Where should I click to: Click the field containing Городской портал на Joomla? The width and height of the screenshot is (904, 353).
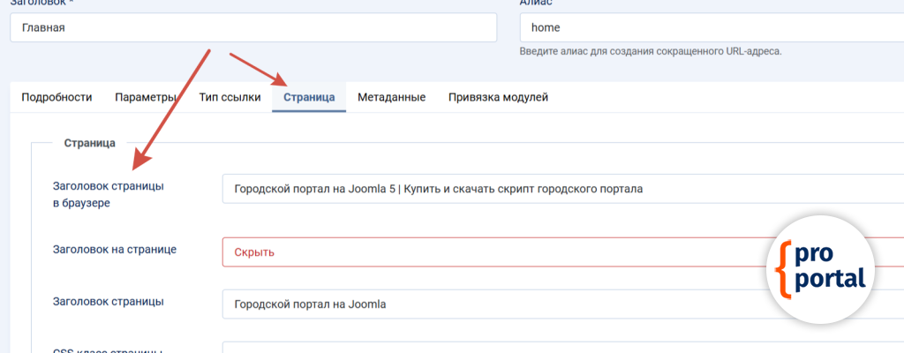click(x=494, y=304)
